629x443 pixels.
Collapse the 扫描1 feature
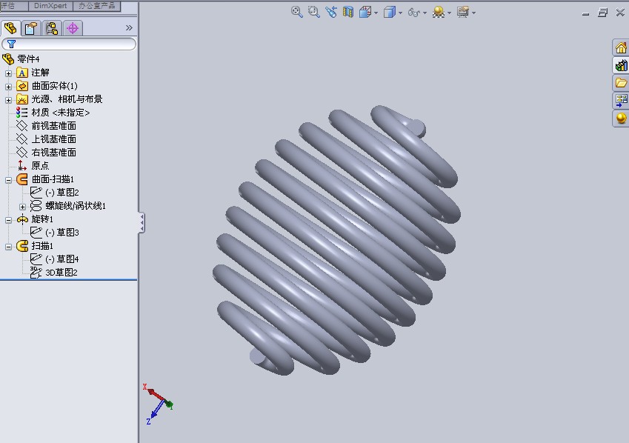(8, 247)
